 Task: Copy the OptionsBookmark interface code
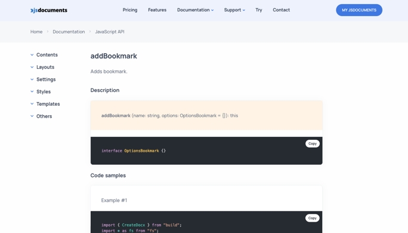[312, 143]
